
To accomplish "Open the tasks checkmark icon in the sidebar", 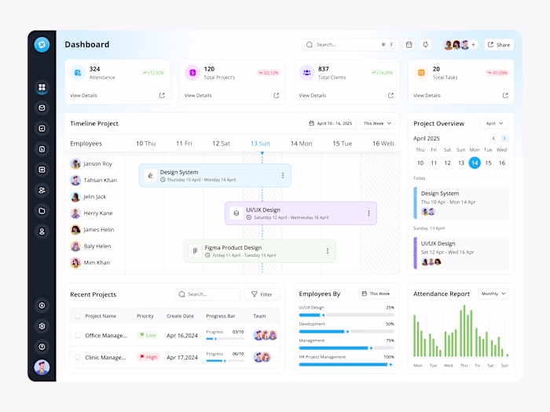I will coord(42,129).
